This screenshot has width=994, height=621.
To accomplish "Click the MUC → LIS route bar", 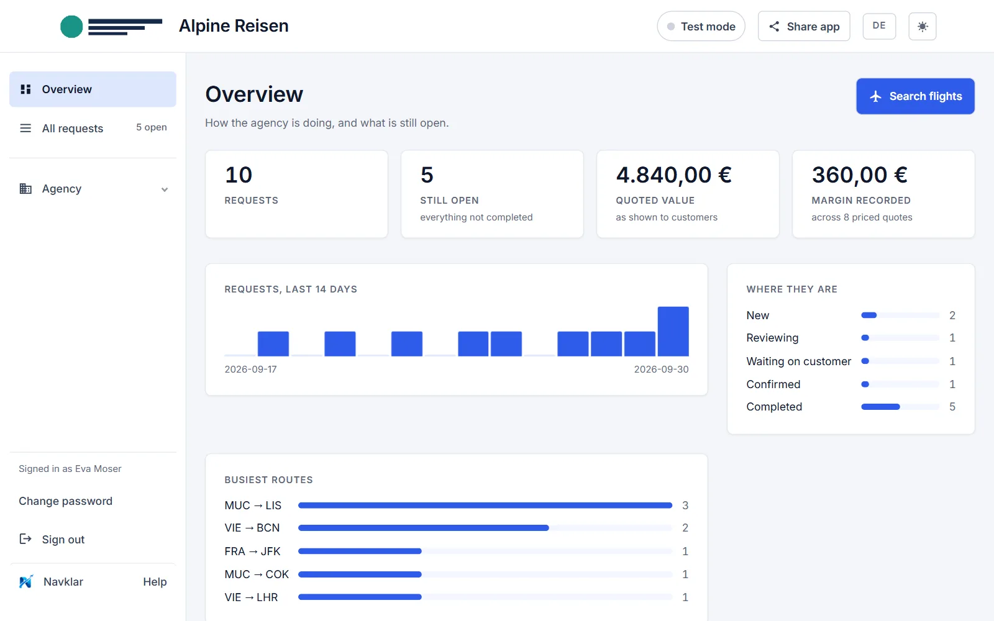I will [485, 505].
